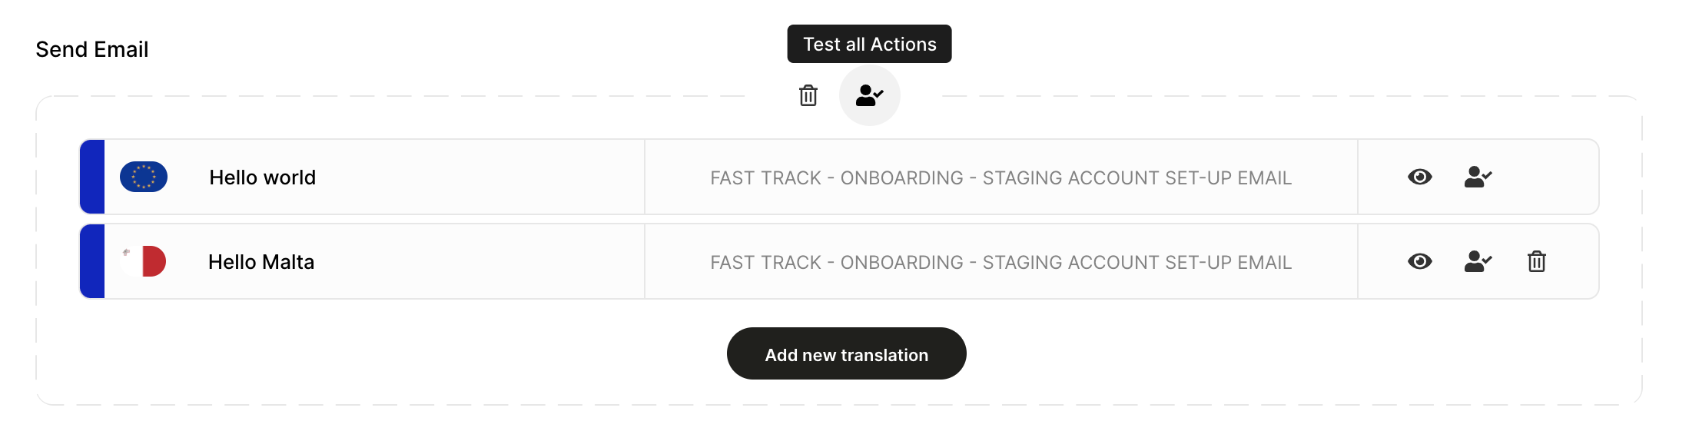The image size is (1689, 441).
Task: Select the Hello Malta subject text
Action: (261, 262)
